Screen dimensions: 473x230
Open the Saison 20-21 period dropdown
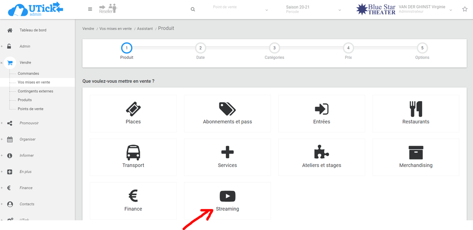coord(313,9)
